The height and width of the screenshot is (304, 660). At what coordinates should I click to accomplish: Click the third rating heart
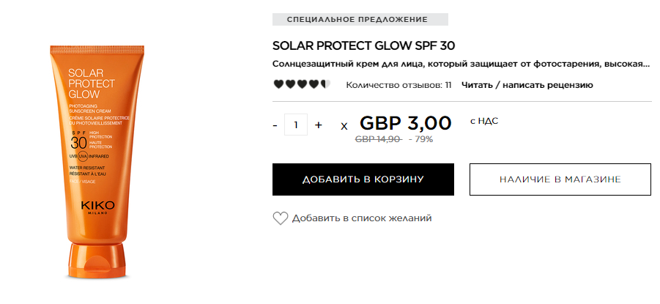[302, 85]
